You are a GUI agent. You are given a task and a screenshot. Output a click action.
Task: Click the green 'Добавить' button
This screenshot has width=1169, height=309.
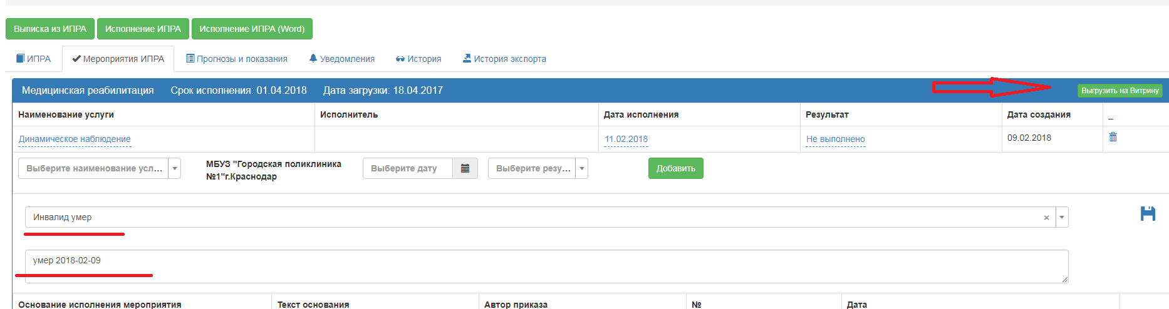tap(675, 168)
